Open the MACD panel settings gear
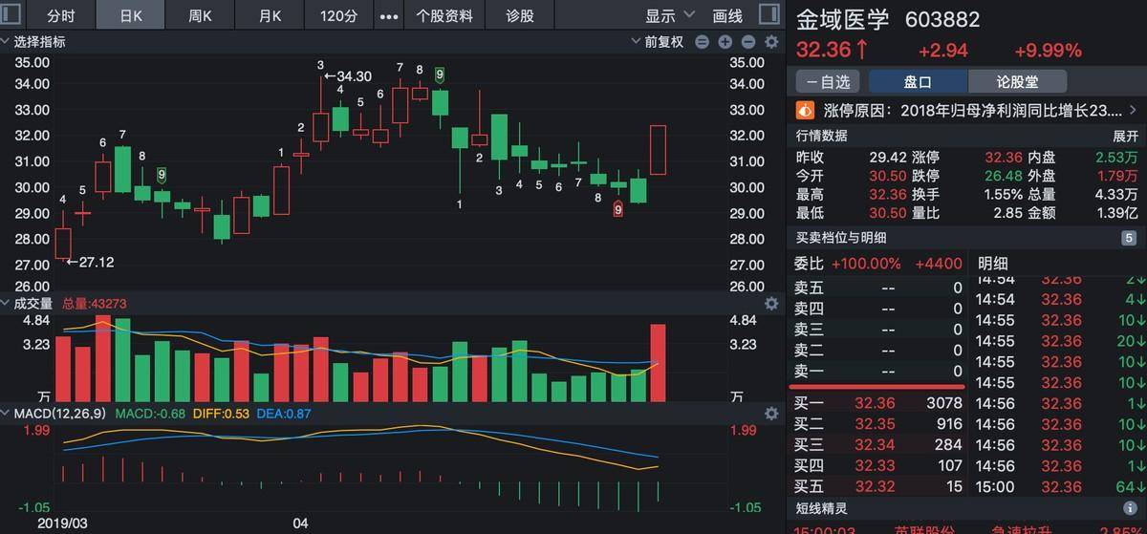This screenshot has height=534, width=1147. tap(771, 414)
